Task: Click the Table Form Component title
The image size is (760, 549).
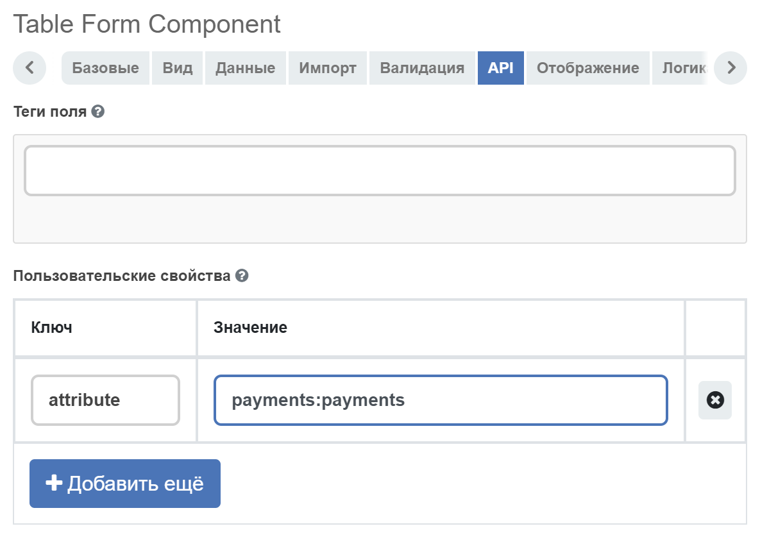Action: point(147,24)
